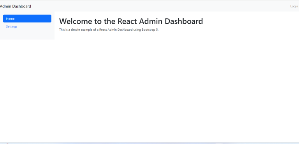
Task: Click the word Welcome in the heading
Action: (x=76, y=21)
